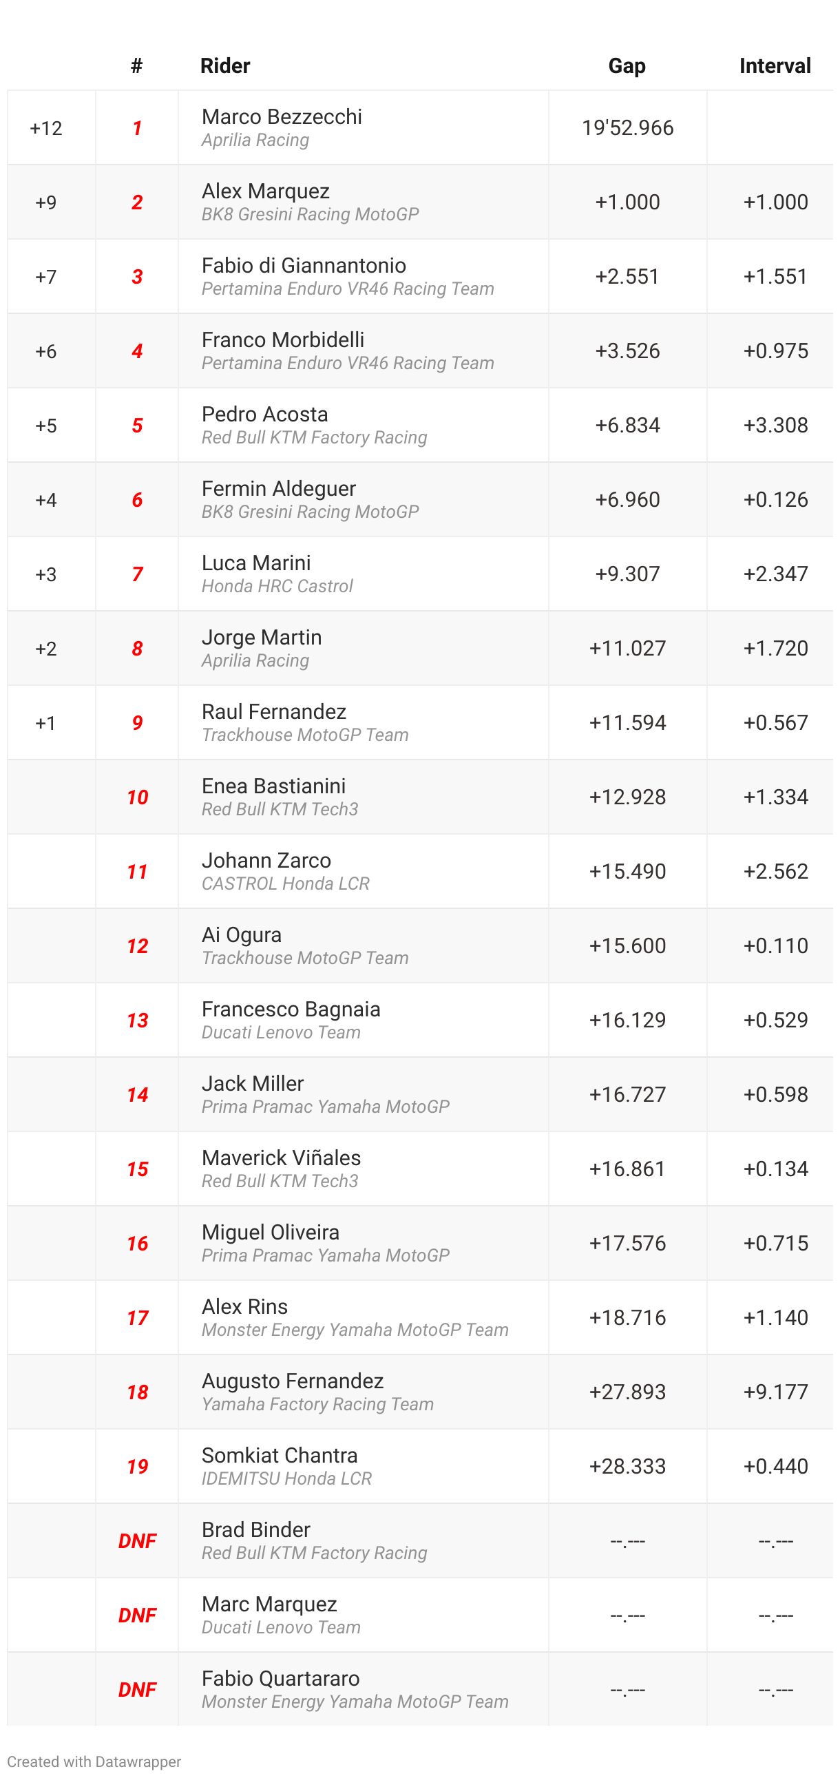Click Alex Marquez rider row
Viewport: 840px width, 1778px height.
(419, 202)
